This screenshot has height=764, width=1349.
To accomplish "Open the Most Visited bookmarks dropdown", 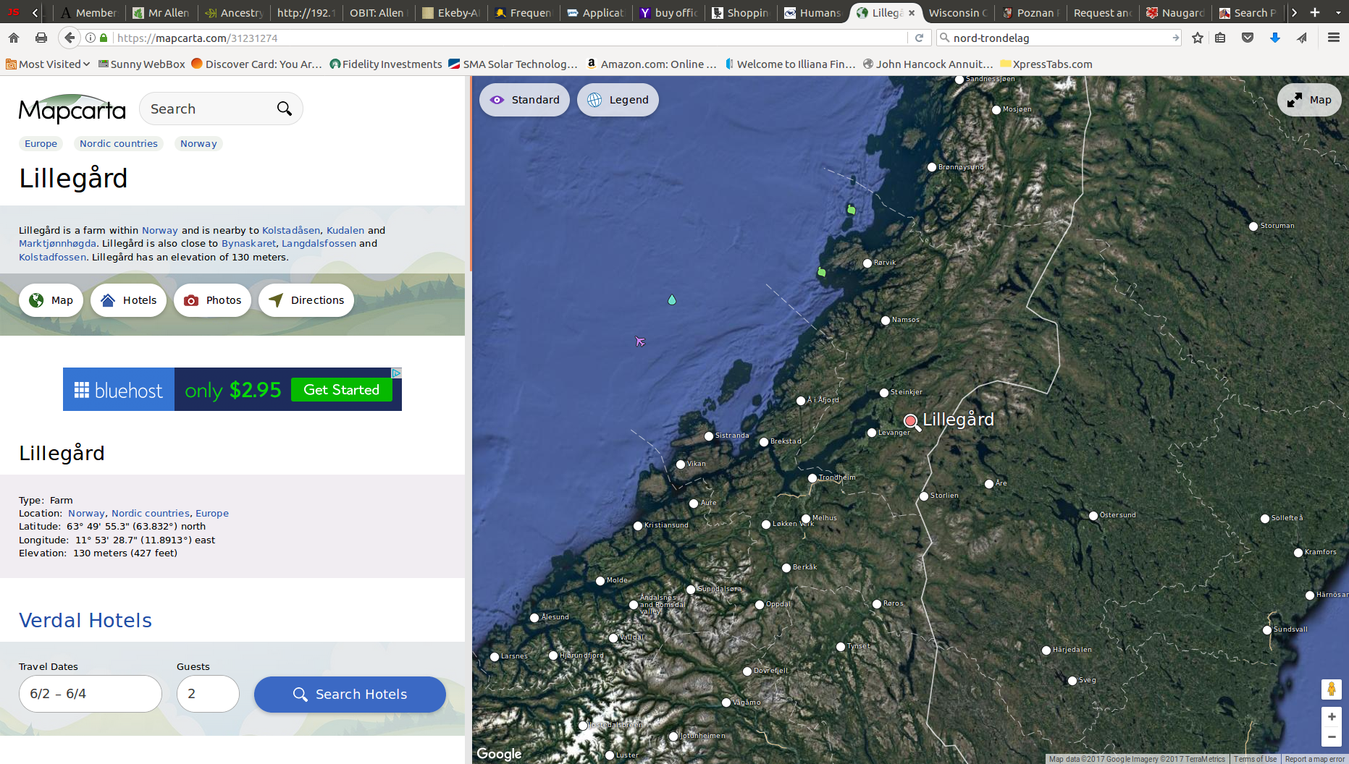I will click(x=48, y=64).
